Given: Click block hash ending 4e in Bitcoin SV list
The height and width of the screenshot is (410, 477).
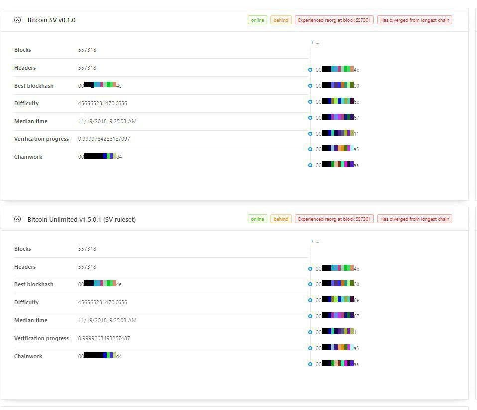Looking at the screenshot, I should click(338, 69).
